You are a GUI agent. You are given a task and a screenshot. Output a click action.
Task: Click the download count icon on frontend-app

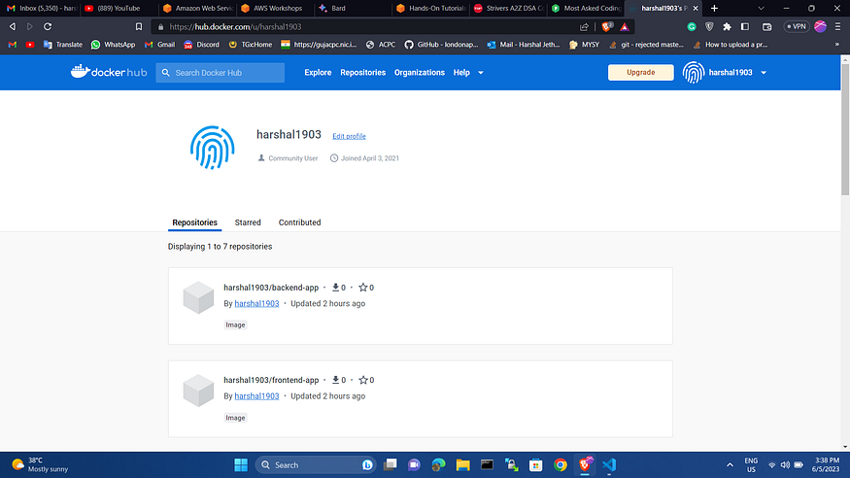(x=335, y=381)
